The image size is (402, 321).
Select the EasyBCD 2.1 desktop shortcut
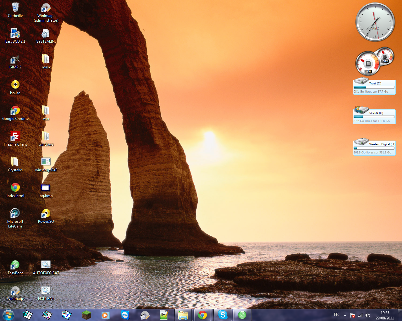click(15, 36)
